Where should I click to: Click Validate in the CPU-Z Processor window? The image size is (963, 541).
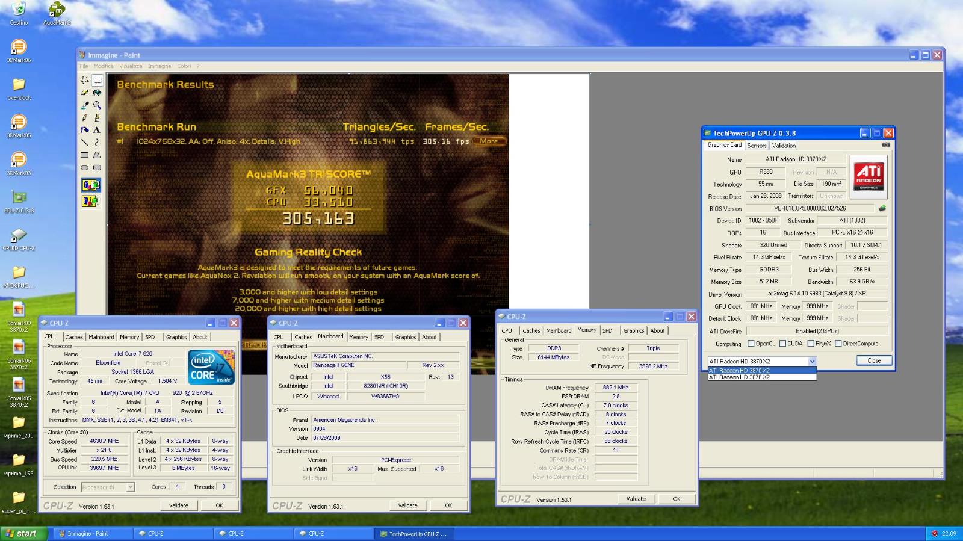click(179, 505)
